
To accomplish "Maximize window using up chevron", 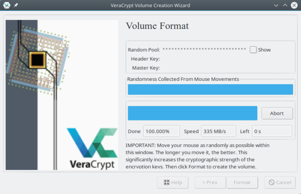I will (285, 5).
